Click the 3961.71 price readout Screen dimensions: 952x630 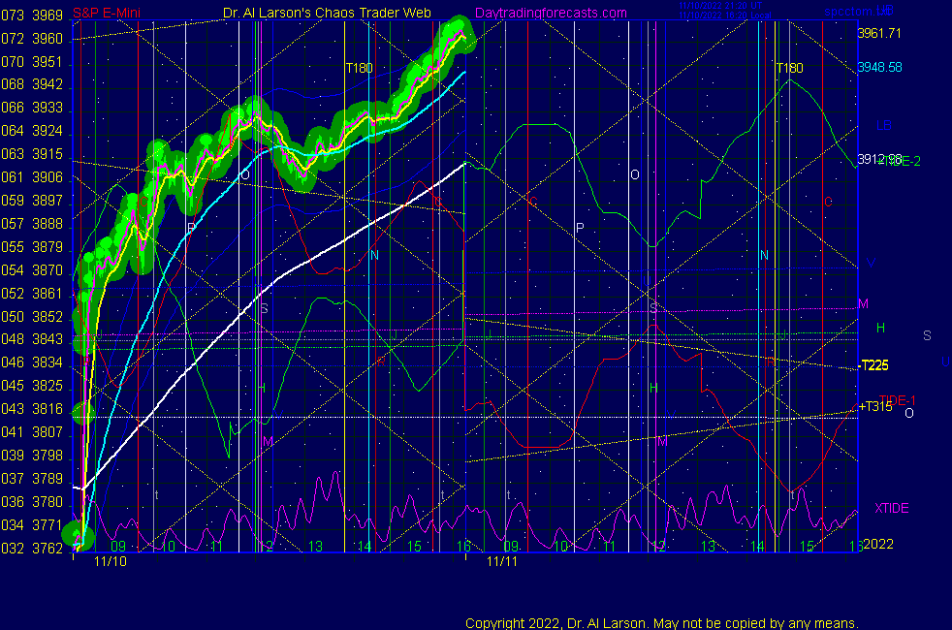(879, 33)
